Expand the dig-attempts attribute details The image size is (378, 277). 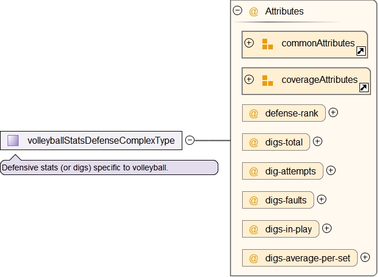pos(331,170)
